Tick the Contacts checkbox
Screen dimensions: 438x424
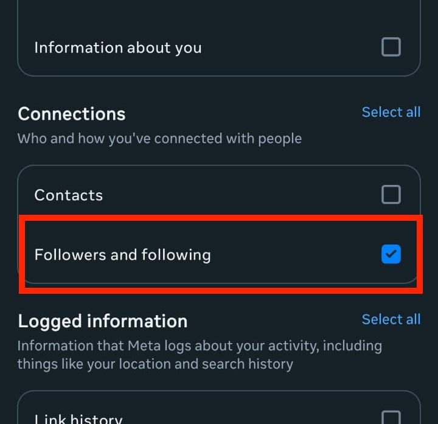tap(391, 195)
